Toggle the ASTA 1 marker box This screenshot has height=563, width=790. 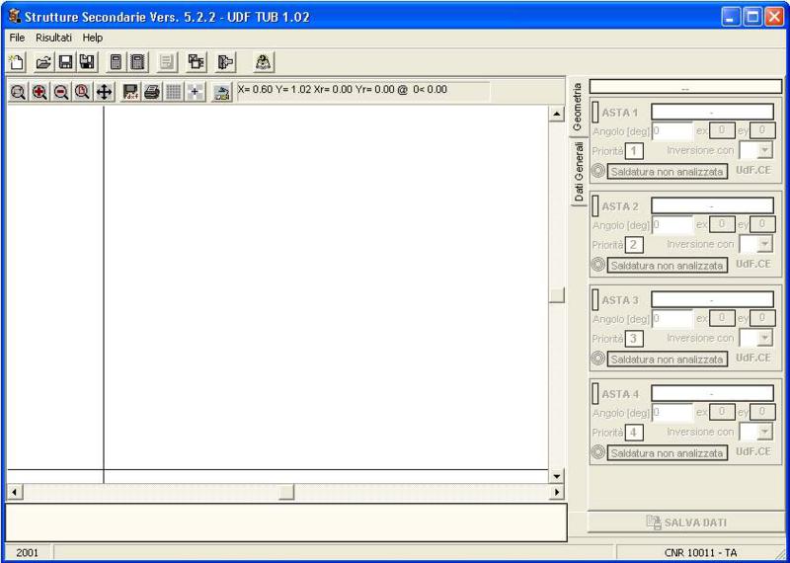coord(595,112)
